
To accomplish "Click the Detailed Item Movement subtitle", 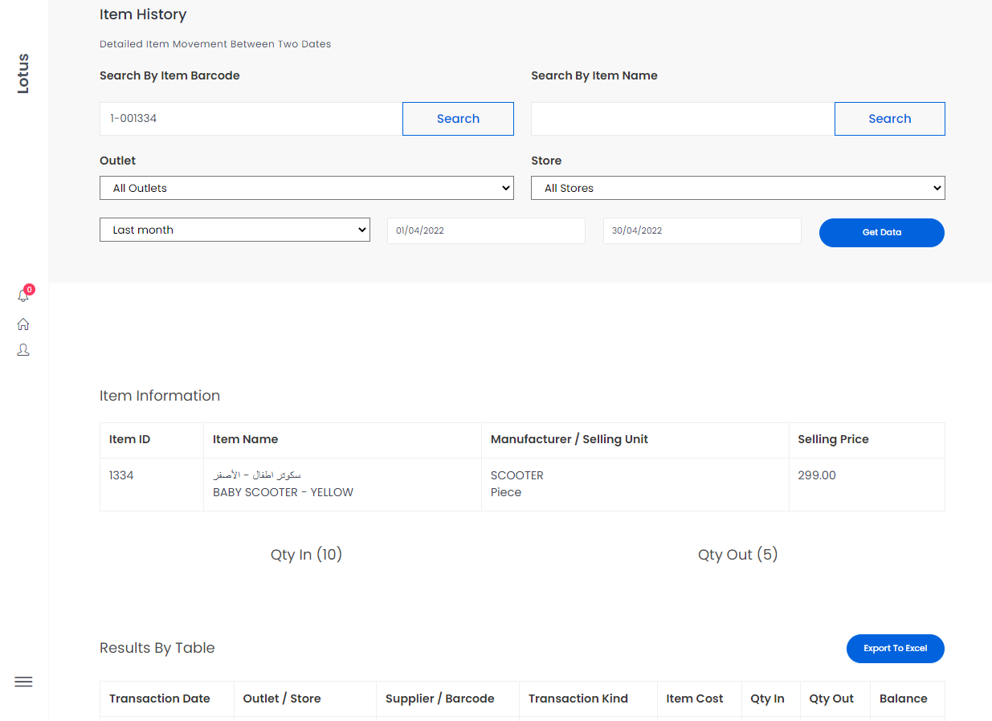I will click(x=215, y=44).
